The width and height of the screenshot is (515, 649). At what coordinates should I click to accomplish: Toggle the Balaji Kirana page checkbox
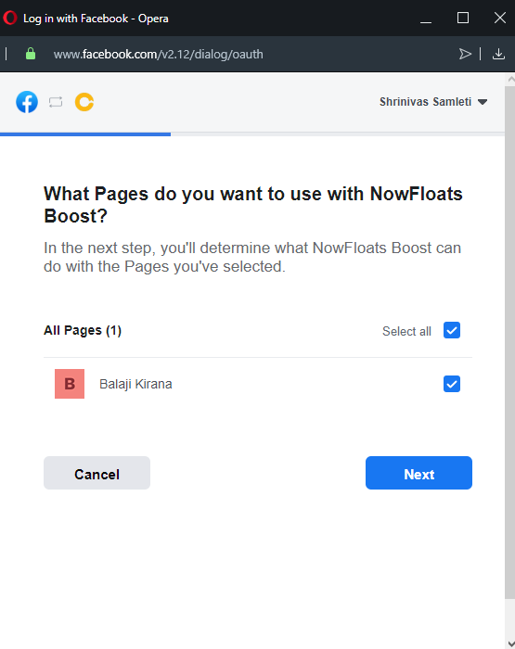pos(452,384)
